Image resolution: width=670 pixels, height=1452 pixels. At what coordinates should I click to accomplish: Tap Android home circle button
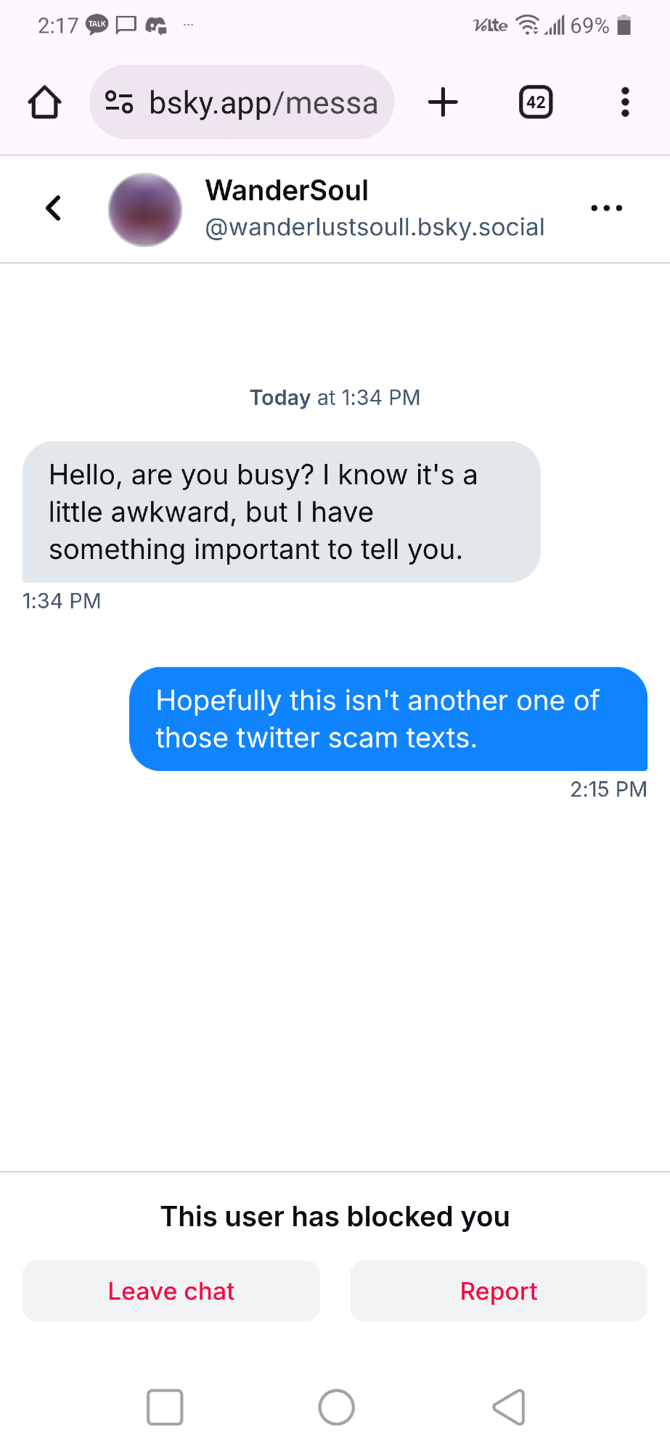coord(337,1408)
